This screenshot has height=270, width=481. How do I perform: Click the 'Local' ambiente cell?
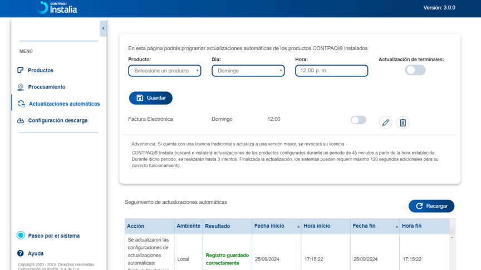point(183,259)
